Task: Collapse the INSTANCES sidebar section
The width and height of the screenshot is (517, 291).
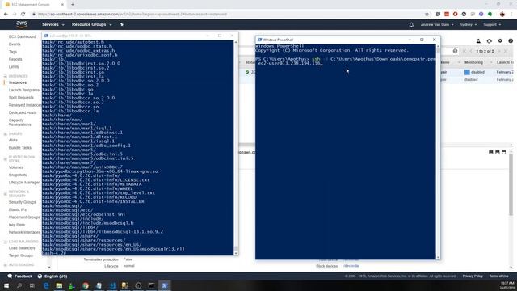Action: point(5,76)
